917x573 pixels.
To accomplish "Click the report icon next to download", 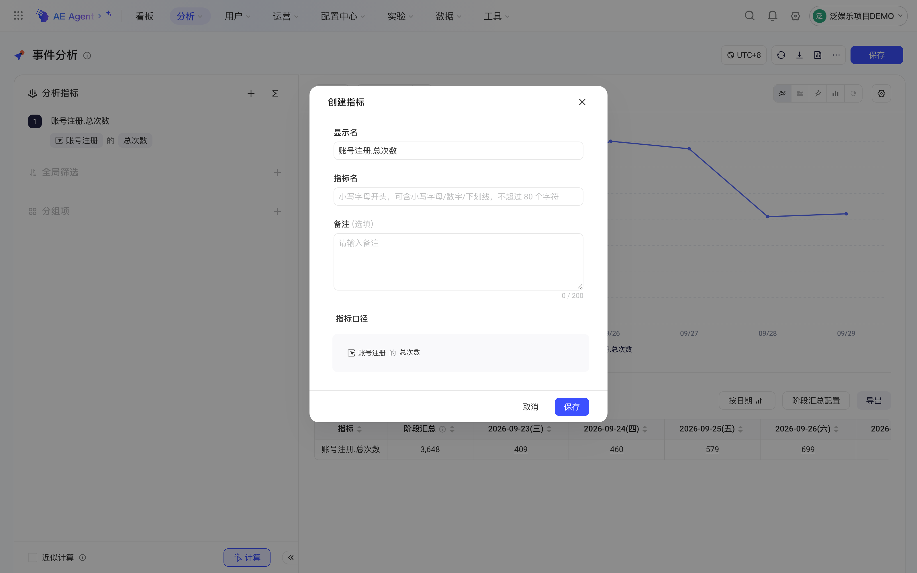I will click(x=818, y=55).
